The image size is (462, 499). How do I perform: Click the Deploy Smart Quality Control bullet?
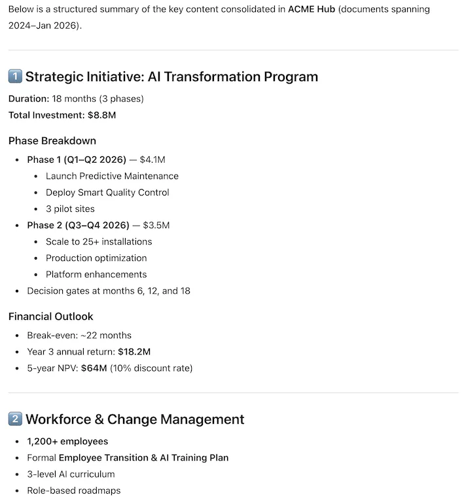pyautogui.click(x=107, y=192)
